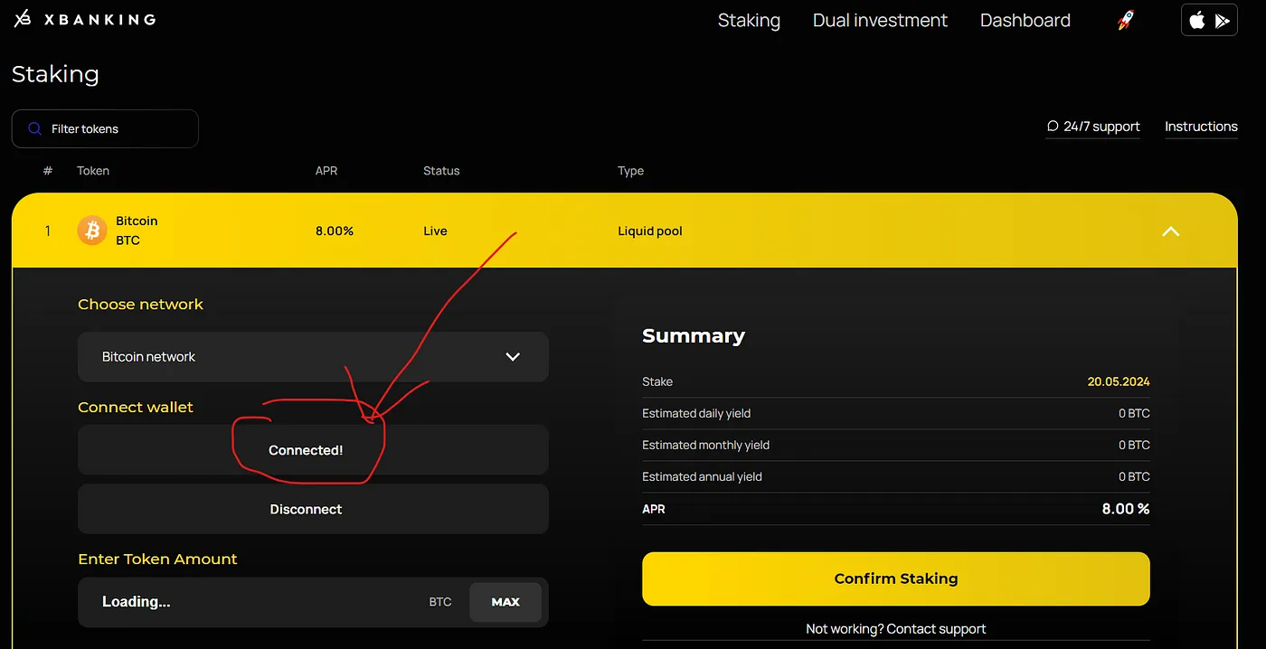Click the Liquid pool type text

click(x=650, y=230)
